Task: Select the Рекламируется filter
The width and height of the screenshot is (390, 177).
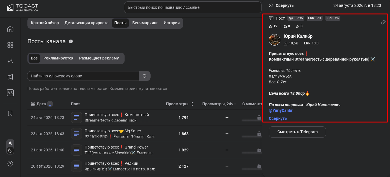Action: click(x=58, y=58)
